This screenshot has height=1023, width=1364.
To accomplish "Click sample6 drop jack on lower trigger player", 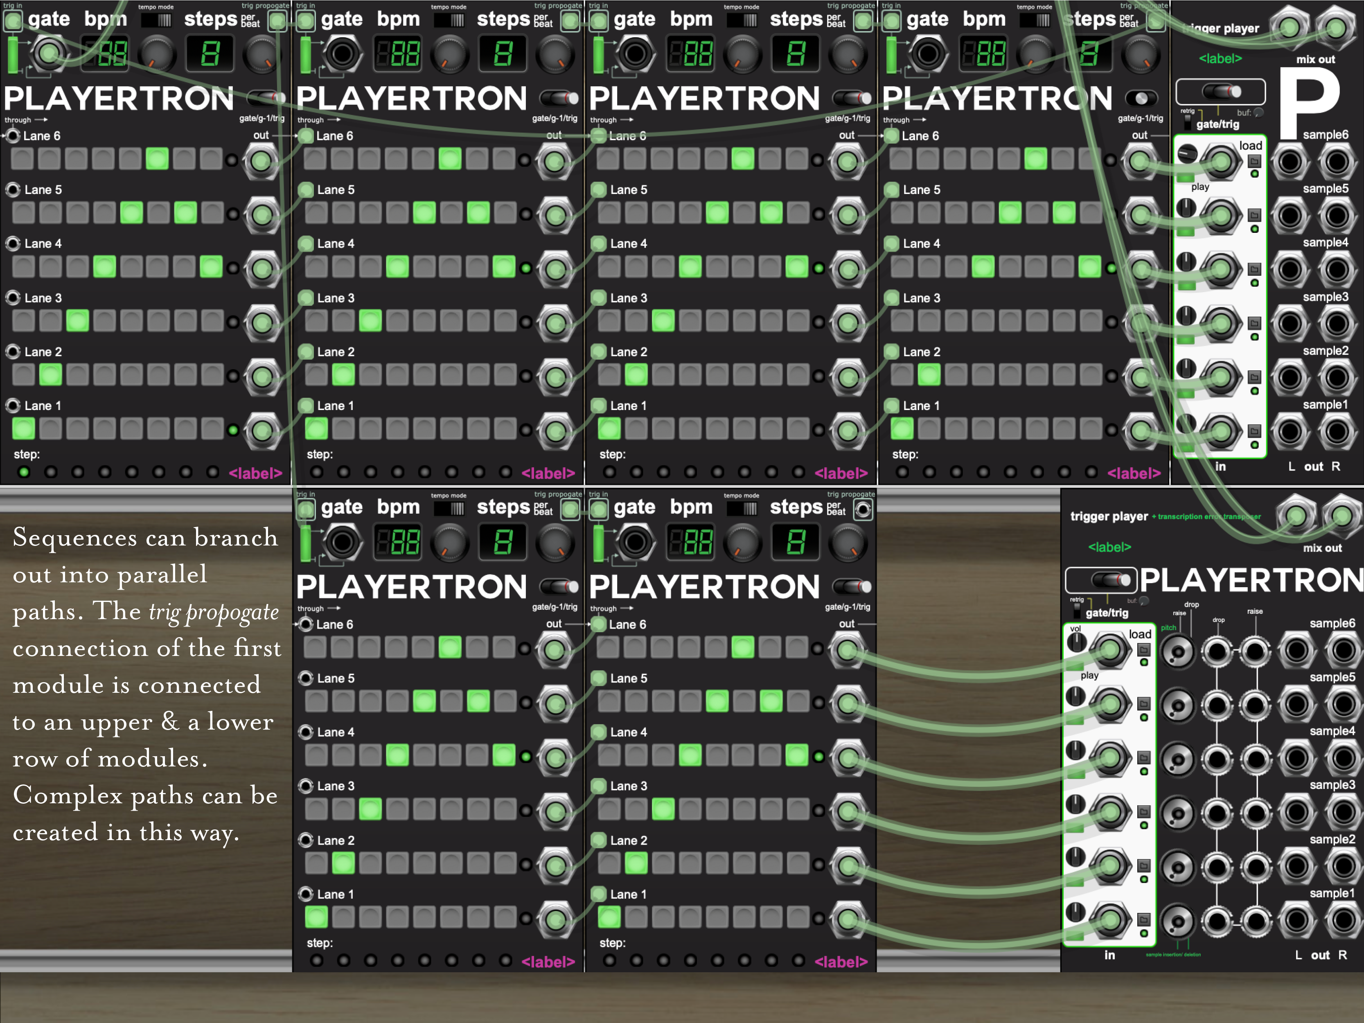I will 1217,651.
